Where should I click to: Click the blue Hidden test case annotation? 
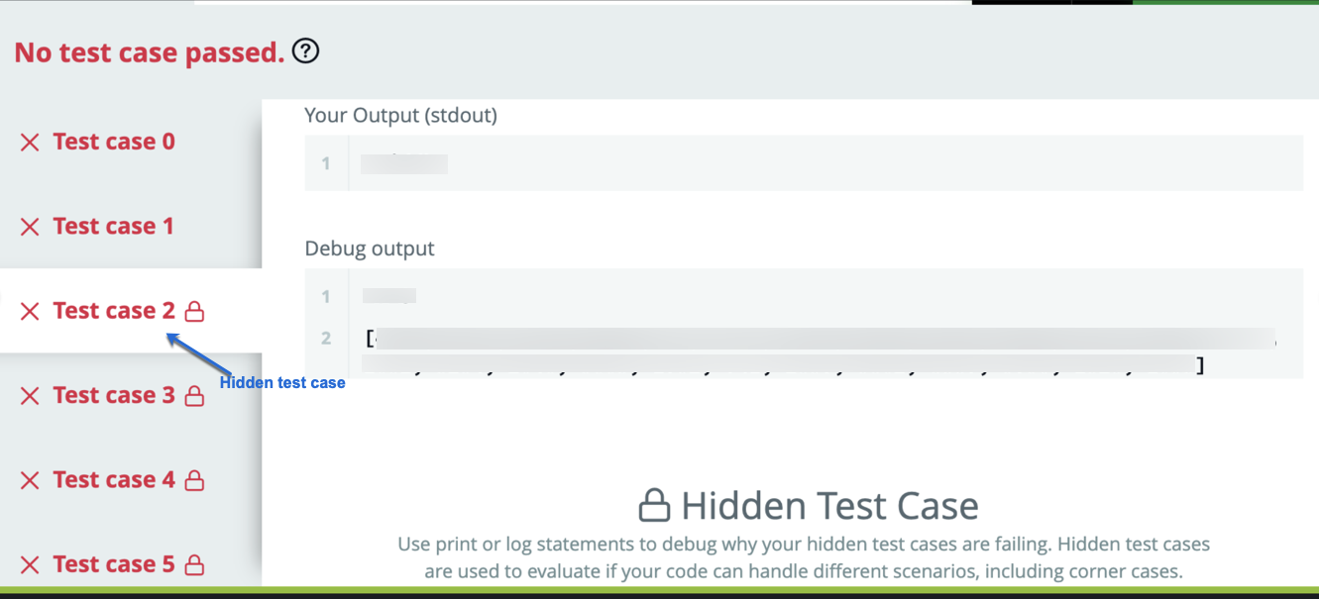pyautogui.click(x=282, y=383)
